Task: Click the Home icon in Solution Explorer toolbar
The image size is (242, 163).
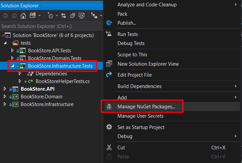Action: [x=23, y=16]
